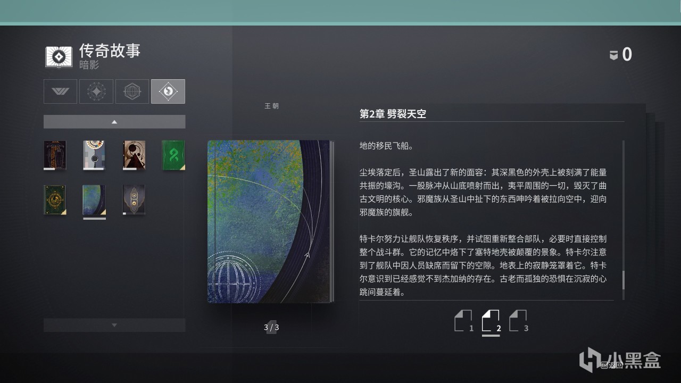
Task: Select the four-point star category tab
Action: (x=96, y=91)
